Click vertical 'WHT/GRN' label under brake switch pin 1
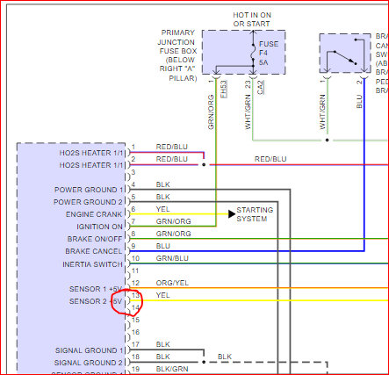 point(322,112)
